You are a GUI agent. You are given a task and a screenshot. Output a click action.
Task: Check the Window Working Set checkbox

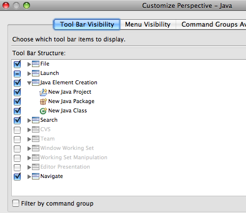[x=17, y=149]
